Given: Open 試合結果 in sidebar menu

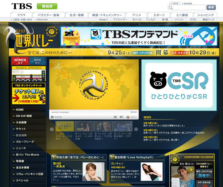Looking at the screenshot, I should click(29, 135).
